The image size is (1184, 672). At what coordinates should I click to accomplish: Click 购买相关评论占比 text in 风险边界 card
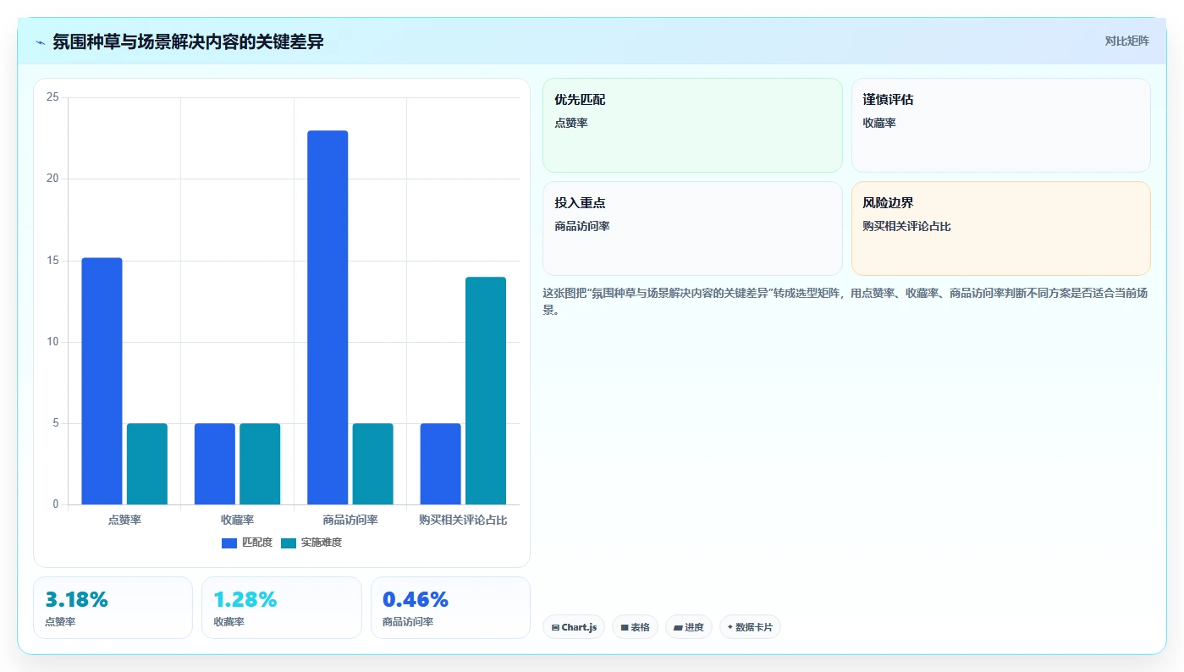pos(906,226)
